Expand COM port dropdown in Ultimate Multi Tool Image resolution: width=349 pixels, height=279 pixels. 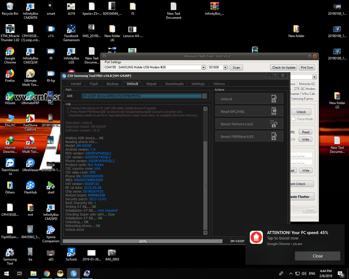click(203, 67)
